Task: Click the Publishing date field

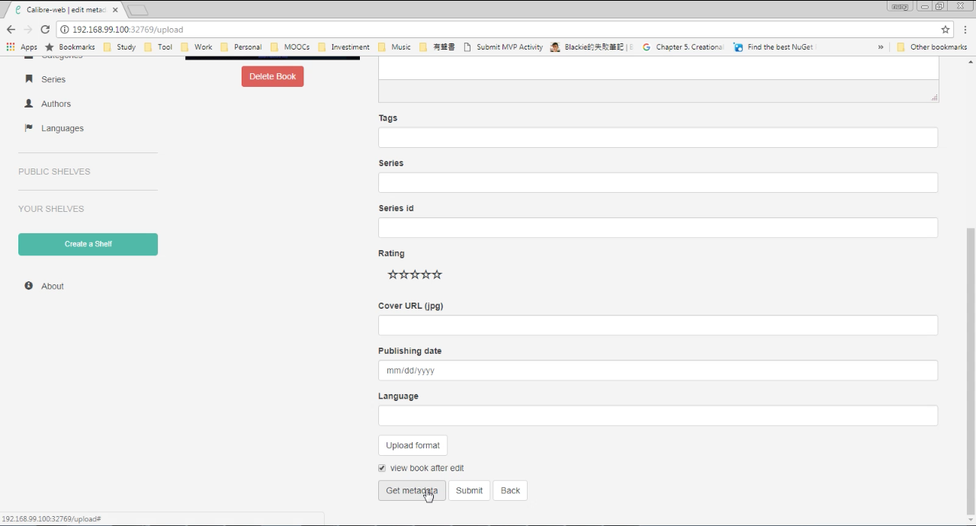Action: point(658,370)
